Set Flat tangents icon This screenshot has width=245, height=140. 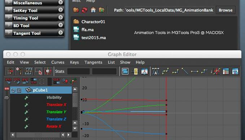194,71
